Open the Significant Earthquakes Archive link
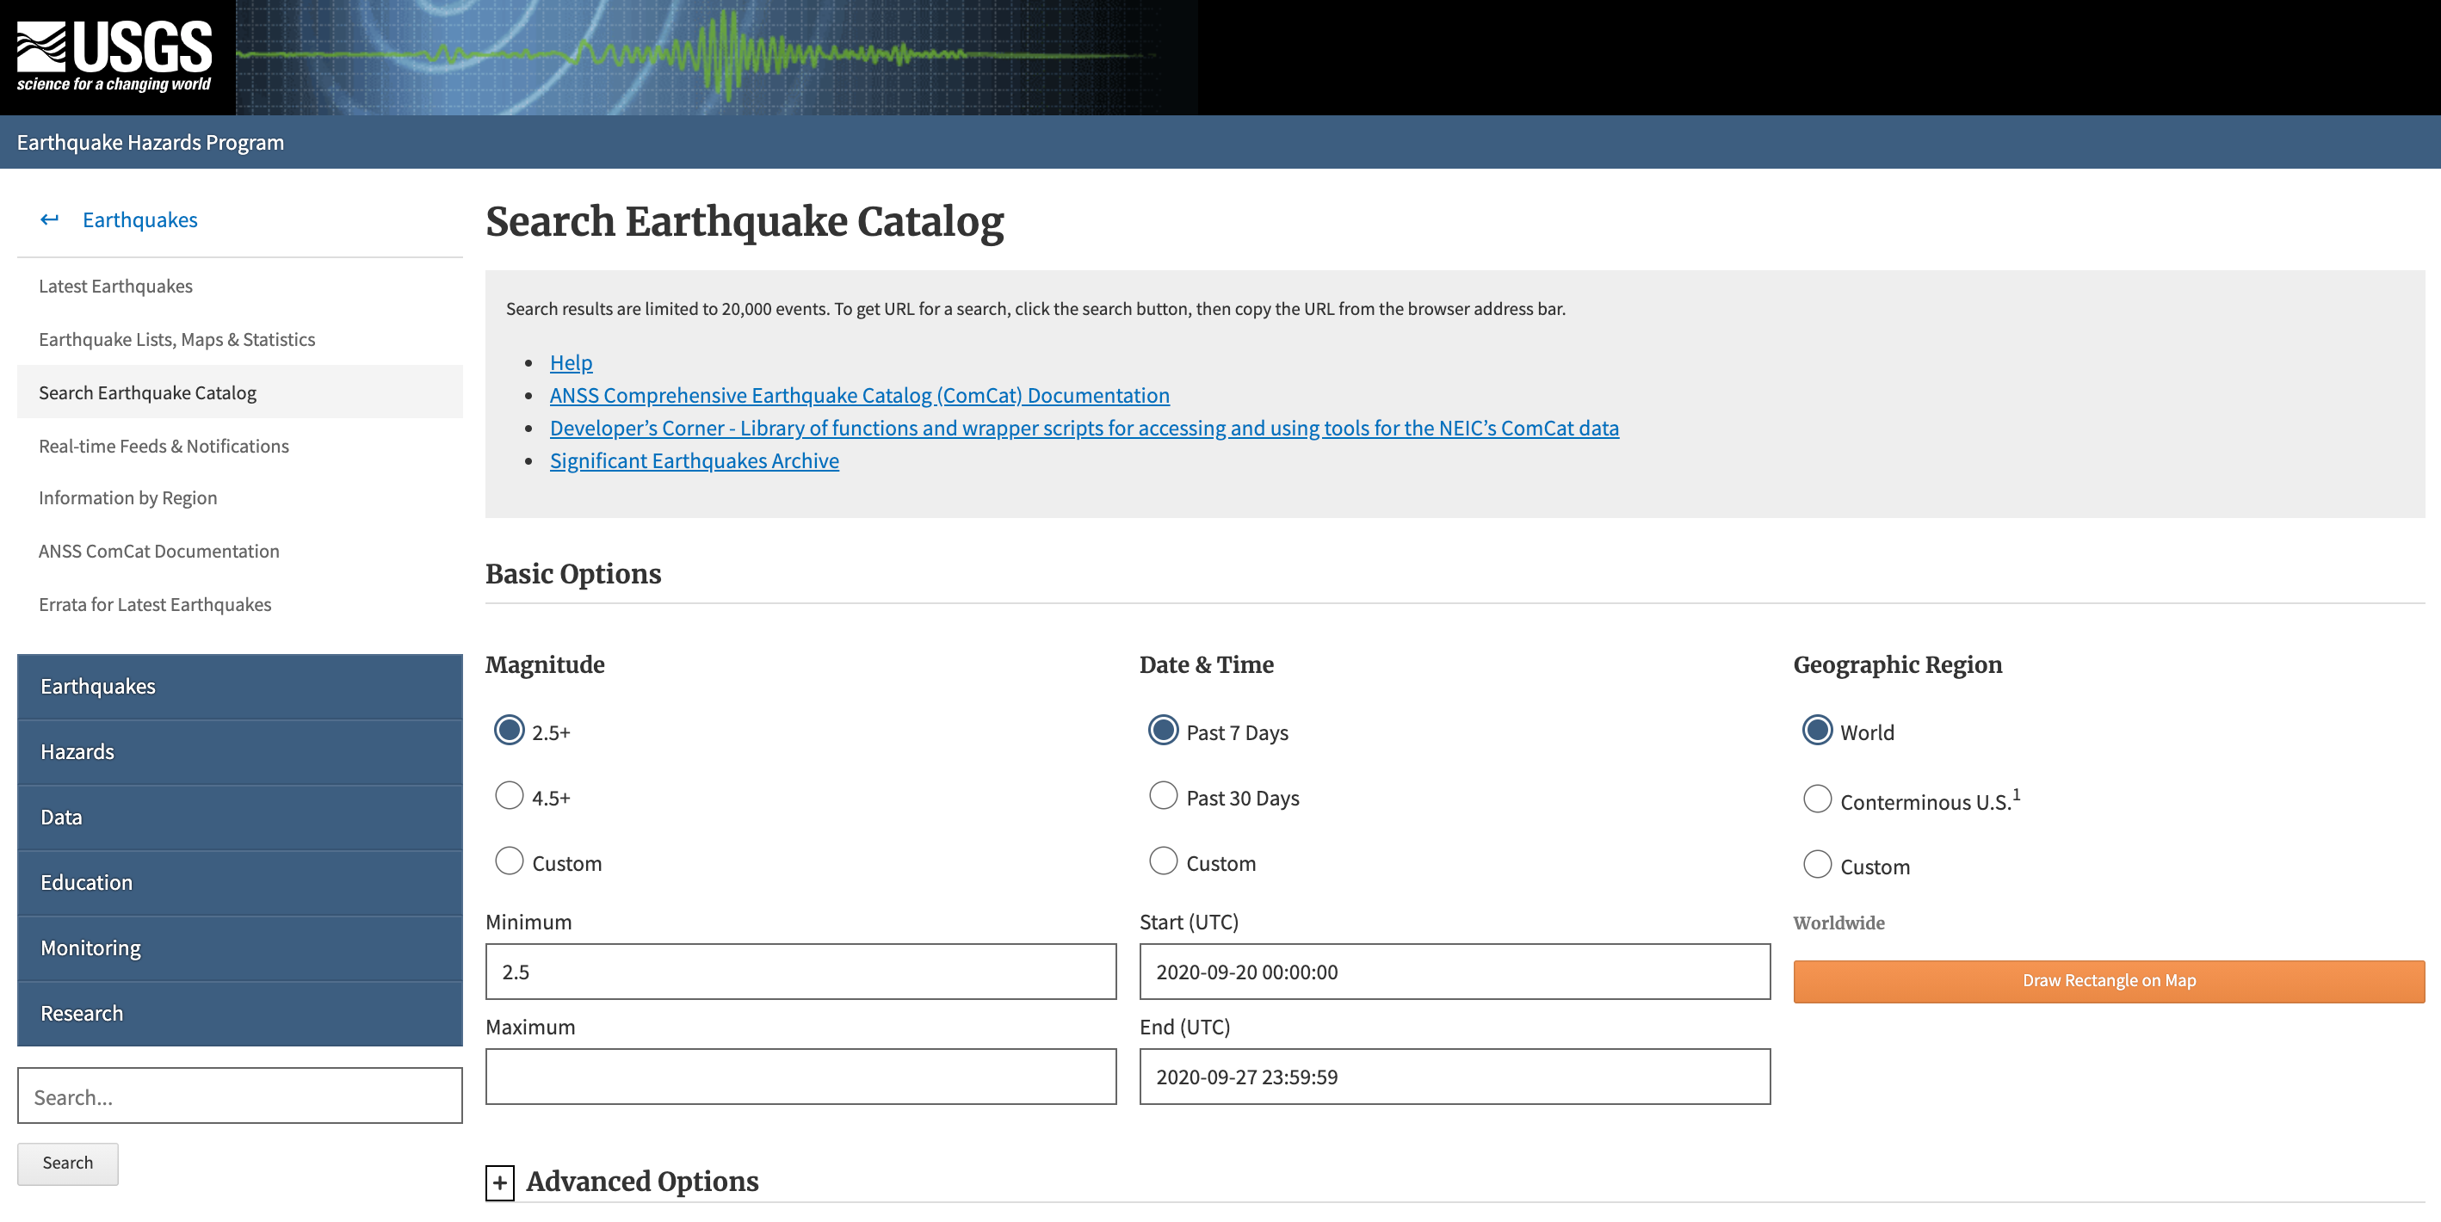This screenshot has width=2441, height=1222. (x=694, y=461)
